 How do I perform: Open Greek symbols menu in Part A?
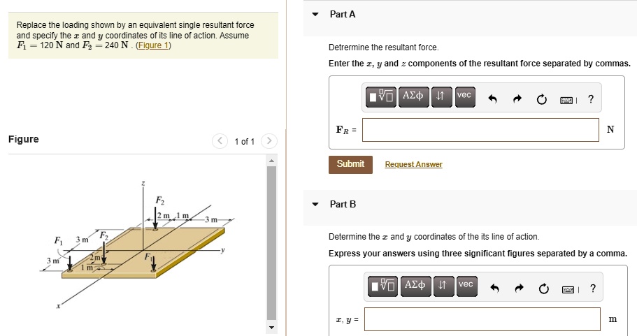coord(413,97)
